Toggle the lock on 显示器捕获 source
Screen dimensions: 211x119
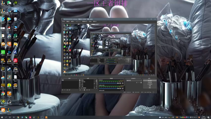point(96,88)
